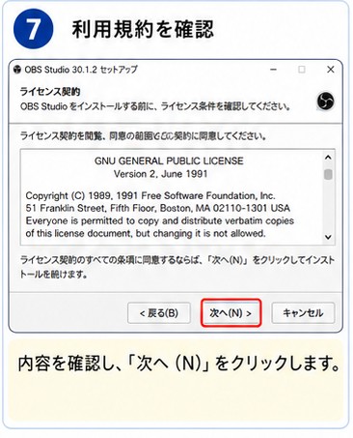Click the Copyright (C) 1989, 1991 line

point(150,195)
